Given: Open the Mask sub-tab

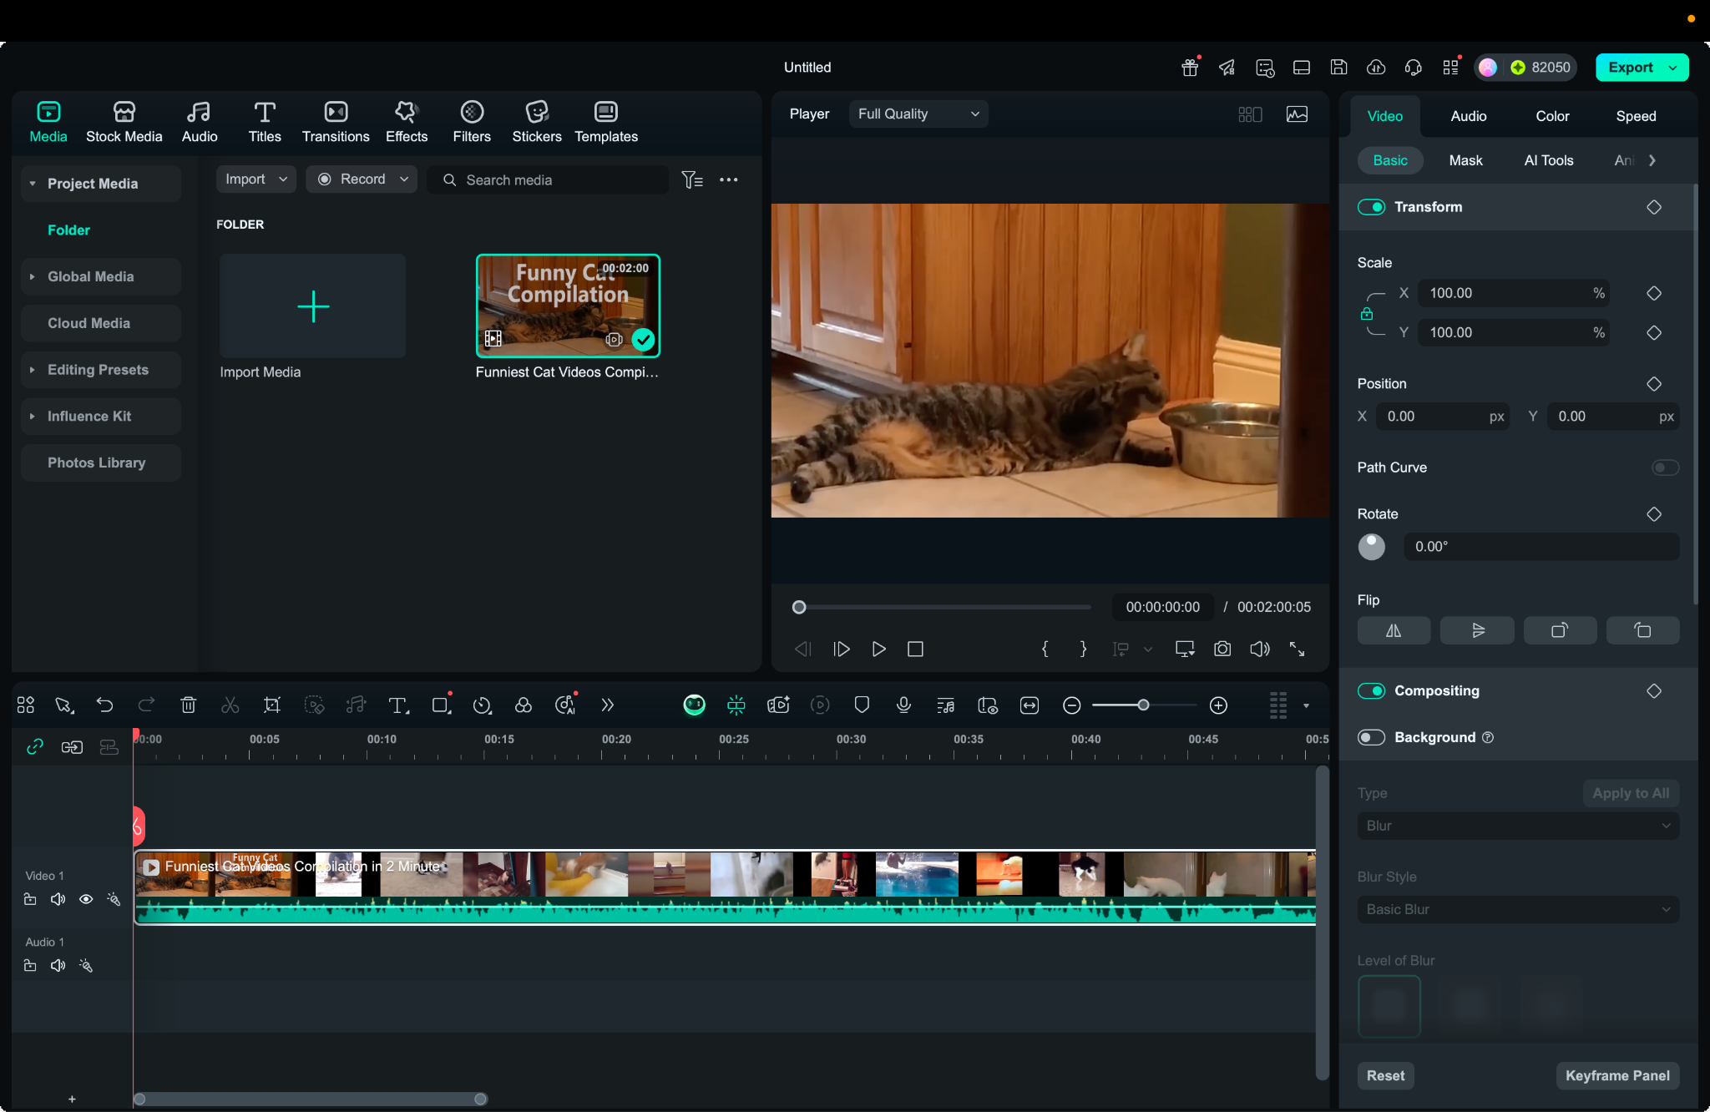Looking at the screenshot, I should point(1465,160).
